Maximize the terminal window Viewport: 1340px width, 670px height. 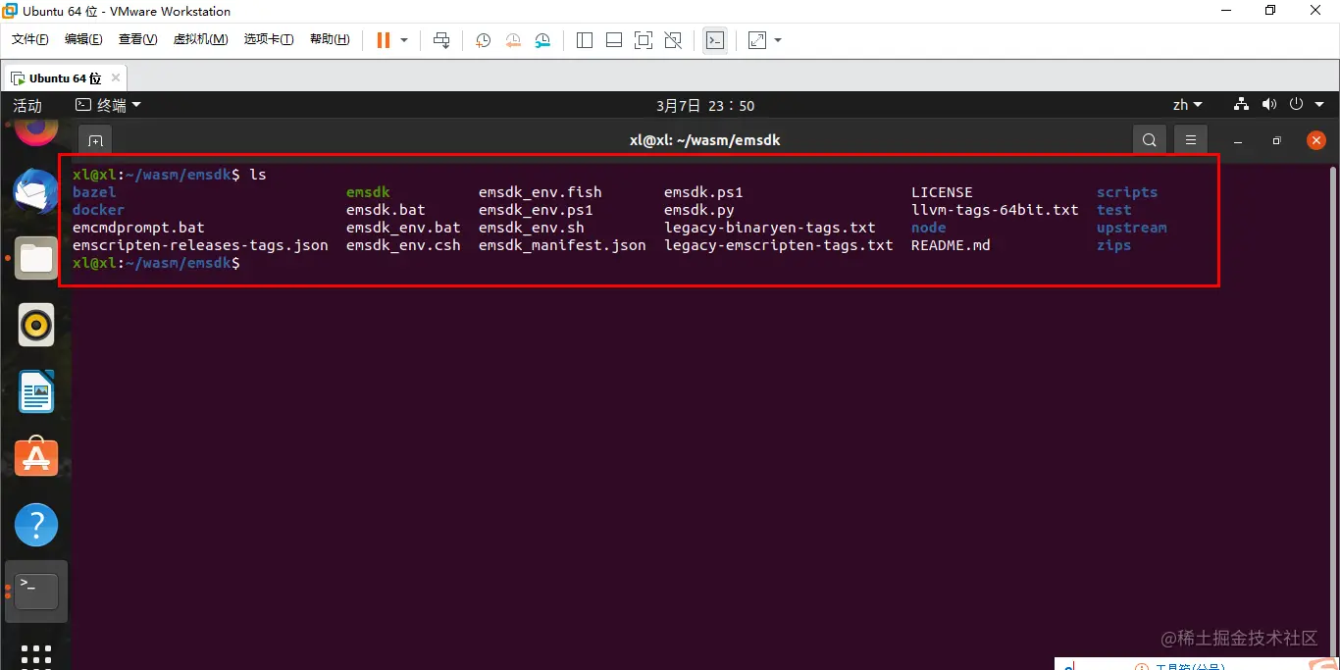[x=1276, y=140]
